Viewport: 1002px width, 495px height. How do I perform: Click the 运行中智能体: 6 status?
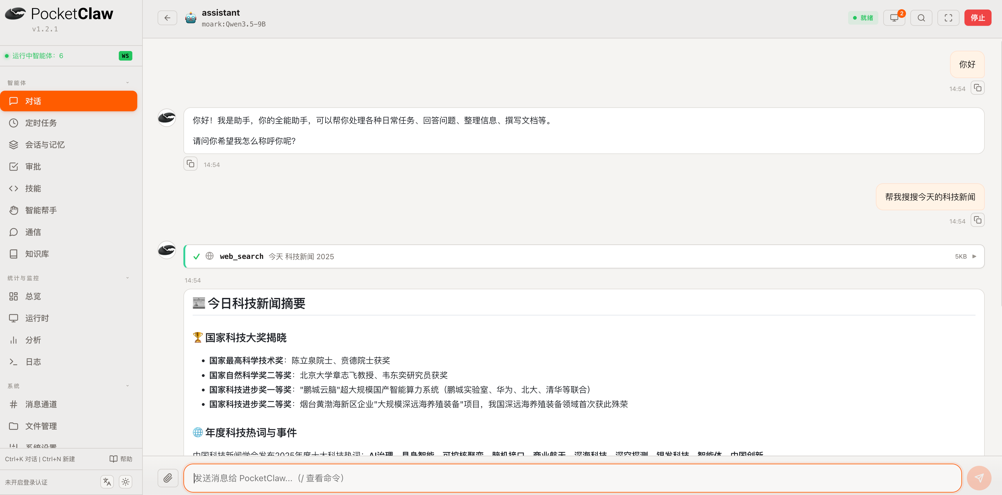pos(34,56)
